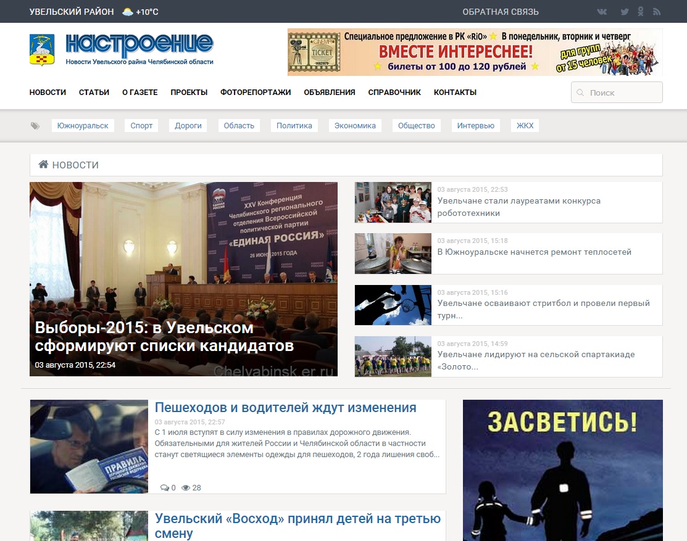The width and height of the screenshot is (687, 541).
Task: Open the КОНТАКТЫ menu item
Action: tap(456, 93)
